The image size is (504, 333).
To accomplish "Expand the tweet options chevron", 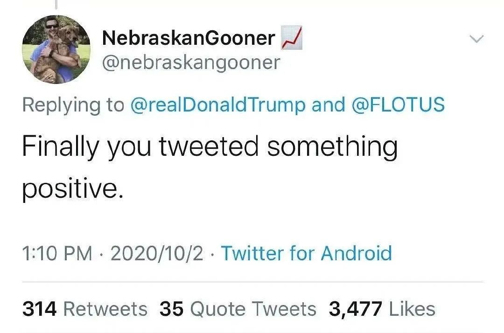I will 476,39.
